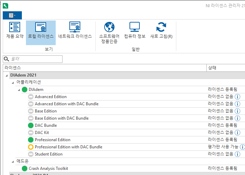Open info icon next to 평가판 사용 가능
Screen dimensions: 245x175
tap(242, 147)
